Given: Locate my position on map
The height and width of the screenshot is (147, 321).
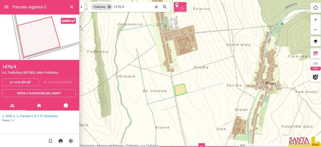Looking at the screenshot, I should click(x=315, y=8).
